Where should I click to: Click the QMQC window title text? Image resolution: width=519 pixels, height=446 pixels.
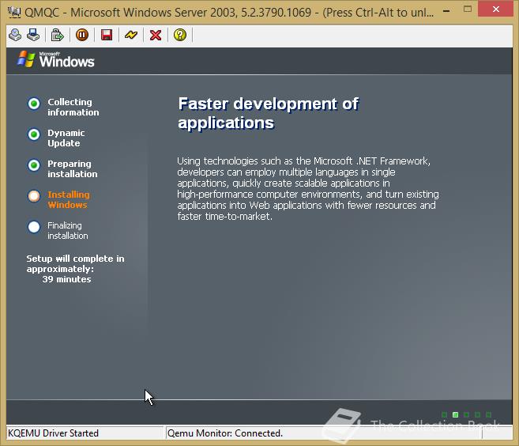[229, 13]
